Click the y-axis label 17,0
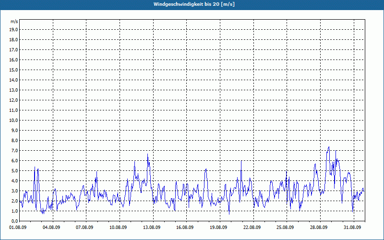Viewport: 384px width, 240px height. coord(14,50)
